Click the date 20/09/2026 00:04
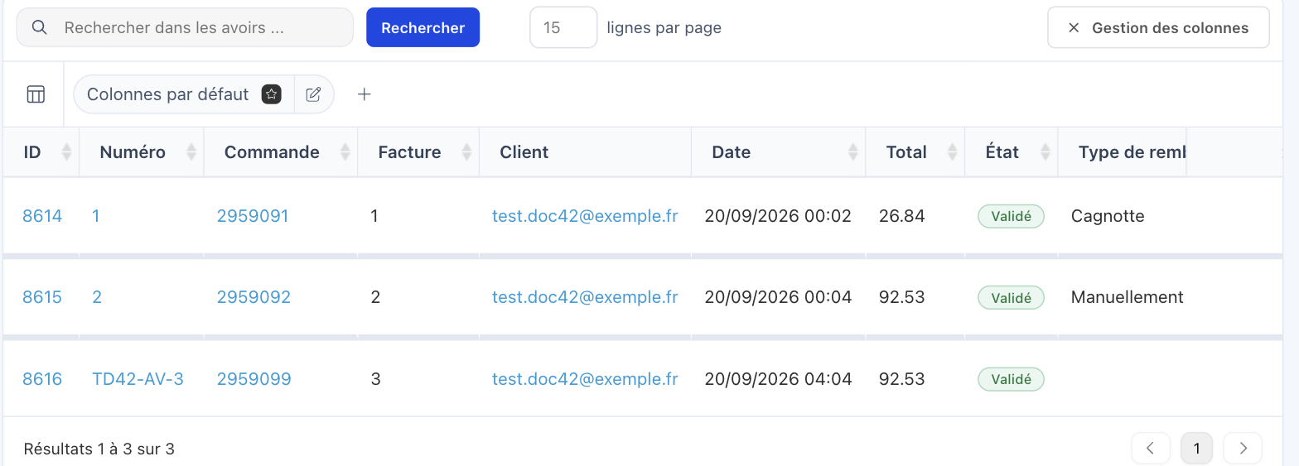Image resolution: width=1299 pixels, height=466 pixels. tap(778, 297)
